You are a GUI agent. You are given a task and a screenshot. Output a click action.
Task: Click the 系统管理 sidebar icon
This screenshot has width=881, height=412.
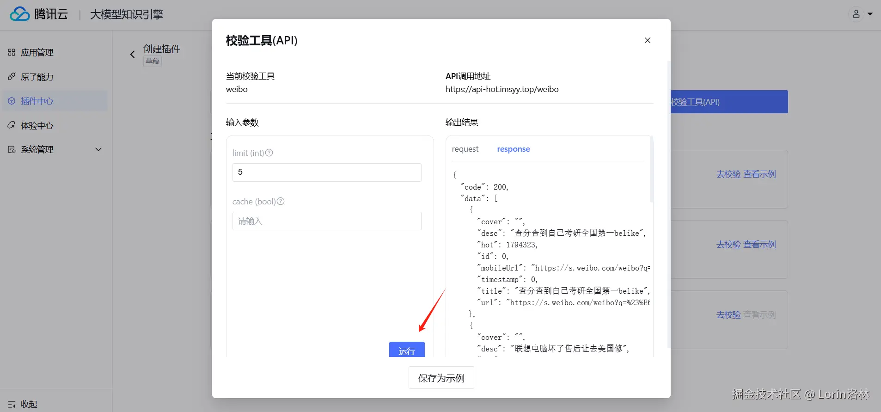[12, 149]
